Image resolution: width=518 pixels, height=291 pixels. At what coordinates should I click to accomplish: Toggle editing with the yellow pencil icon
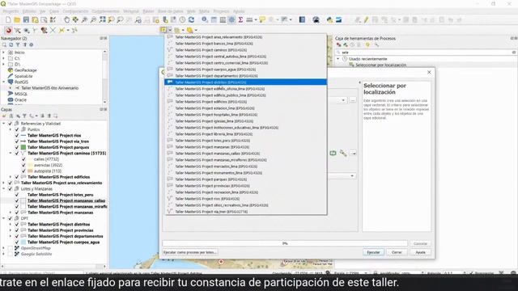366,19
